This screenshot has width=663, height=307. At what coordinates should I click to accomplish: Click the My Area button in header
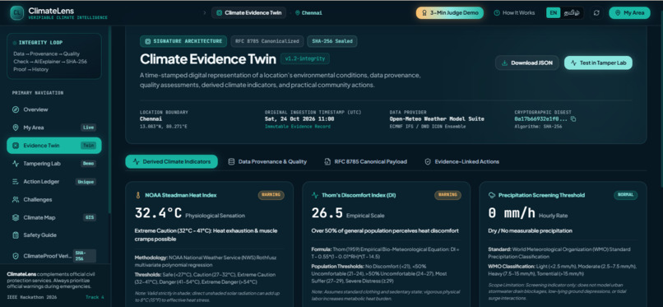629,12
